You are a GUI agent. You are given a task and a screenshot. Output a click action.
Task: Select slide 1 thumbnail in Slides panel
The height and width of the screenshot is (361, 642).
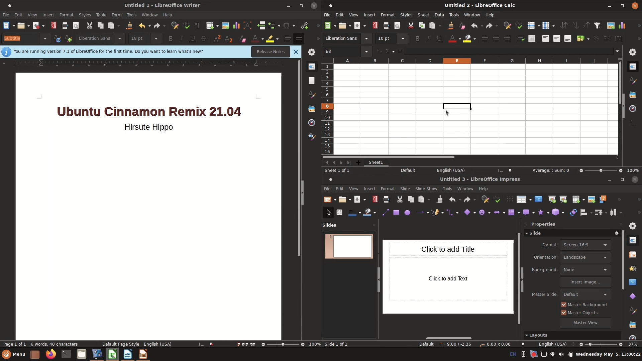pos(352,246)
